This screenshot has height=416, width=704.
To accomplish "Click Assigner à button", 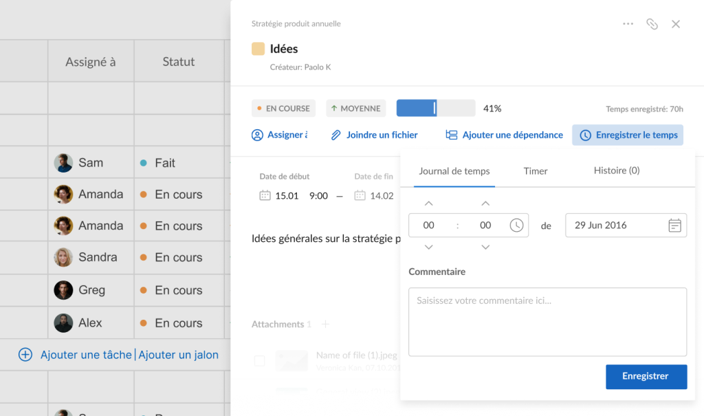I will tap(280, 135).
